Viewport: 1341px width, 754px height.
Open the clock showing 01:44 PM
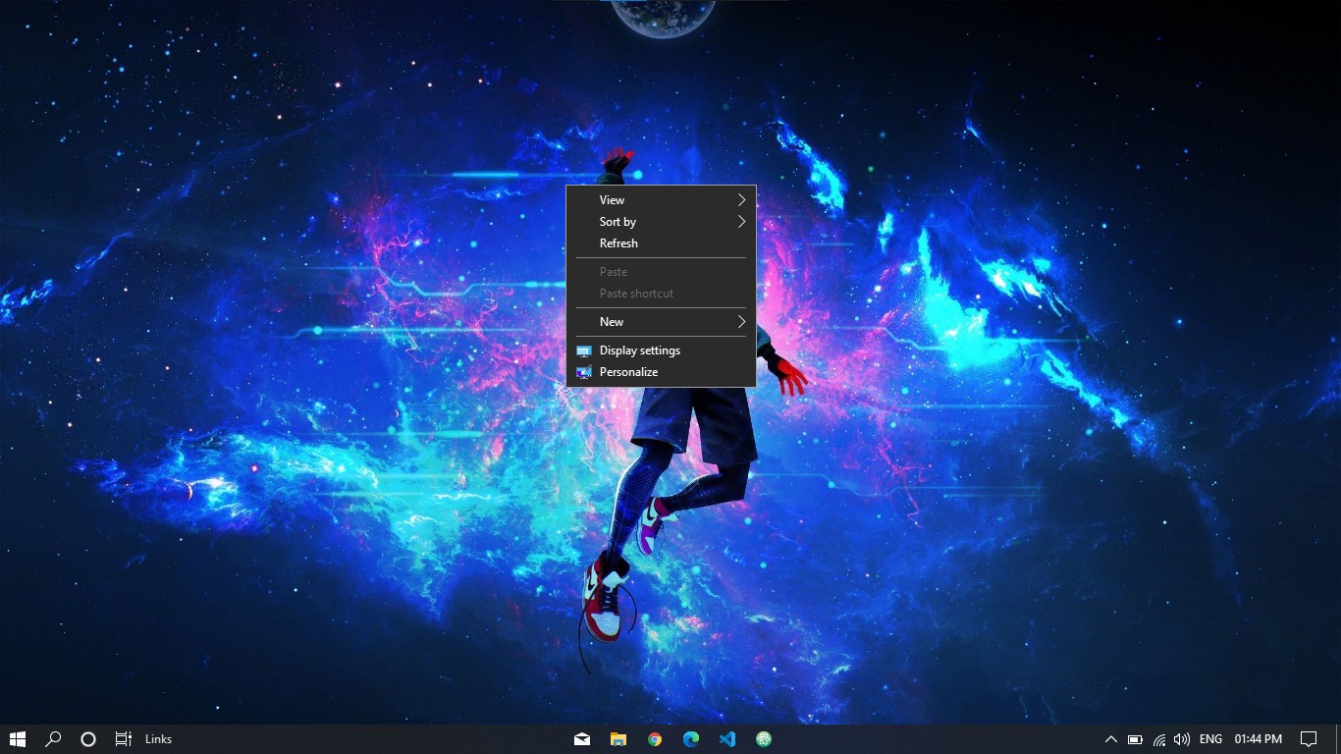1259,739
